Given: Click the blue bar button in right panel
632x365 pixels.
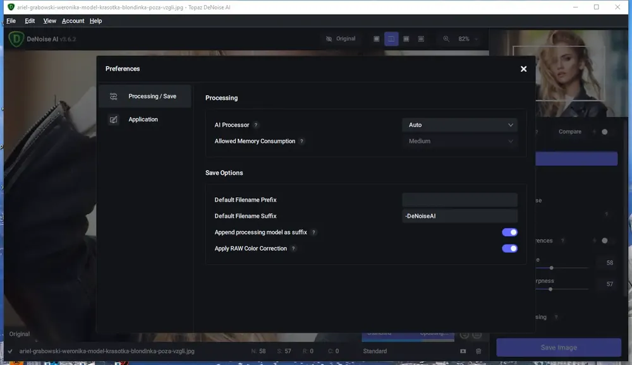Looking at the screenshot, I should point(576,159).
